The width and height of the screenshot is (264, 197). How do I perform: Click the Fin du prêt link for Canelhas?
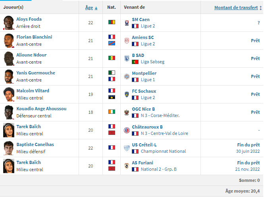point(249,145)
